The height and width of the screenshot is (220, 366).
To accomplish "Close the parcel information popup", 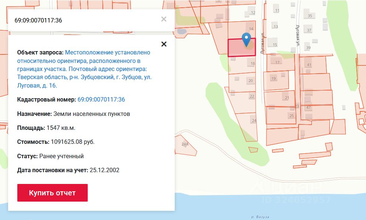I will [x=164, y=44].
